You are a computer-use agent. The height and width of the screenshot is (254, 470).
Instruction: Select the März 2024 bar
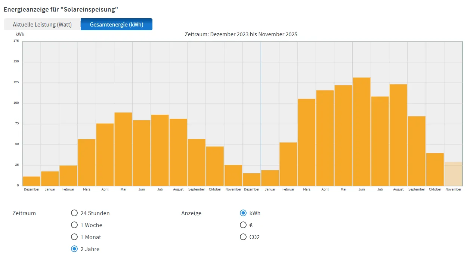87,162
